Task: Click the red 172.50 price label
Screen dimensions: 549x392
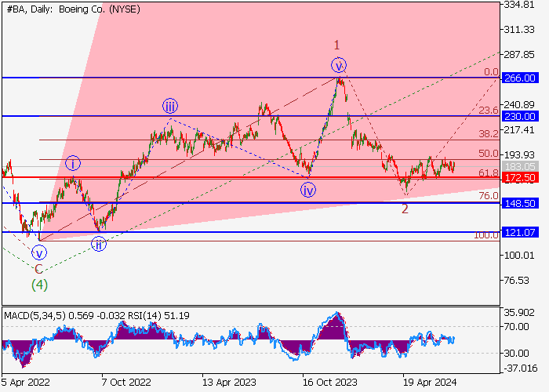Action: pyautogui.click(x=520, y=177)
